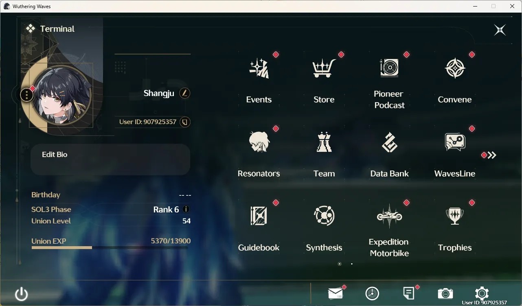This screenshot has width=522, height=306.
Task: Select the second page indicator dot
Action: pos(352,264)
